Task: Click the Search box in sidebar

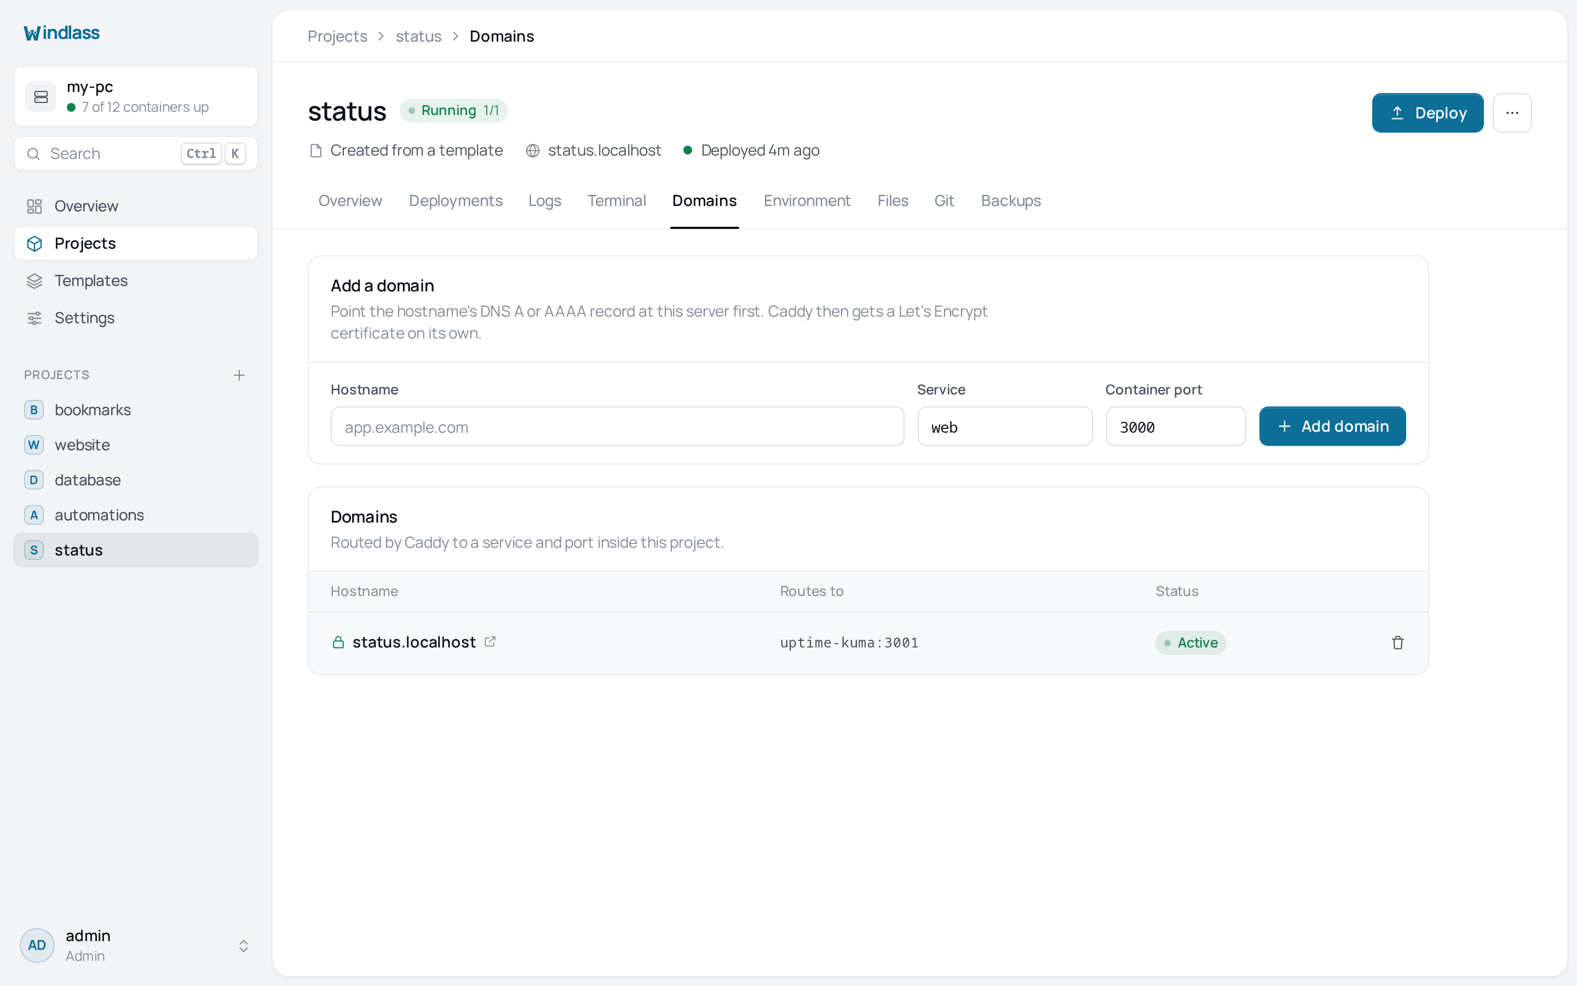Action: coord(136,154)
